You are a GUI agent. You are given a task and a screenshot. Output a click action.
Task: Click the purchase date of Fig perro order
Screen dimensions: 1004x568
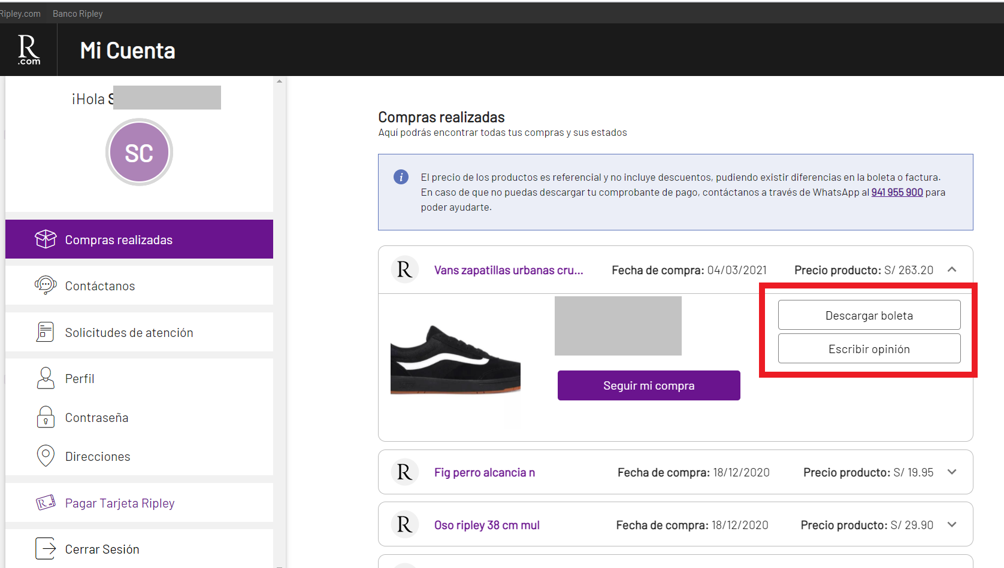pyautogui.click(x=741, y=472)
